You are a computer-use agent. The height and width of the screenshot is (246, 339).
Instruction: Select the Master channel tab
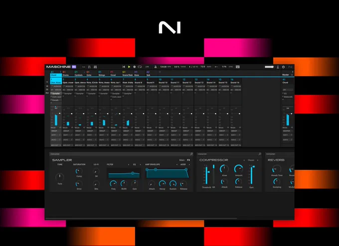286,75
